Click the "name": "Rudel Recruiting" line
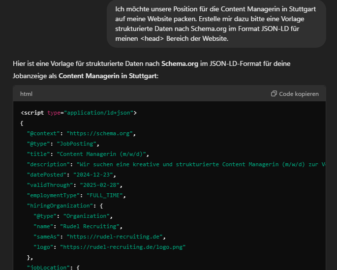 78,226
